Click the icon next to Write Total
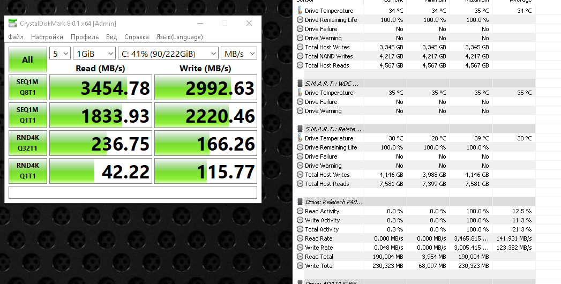The width and height of the screenshot is (561, 284). [300, 266]
